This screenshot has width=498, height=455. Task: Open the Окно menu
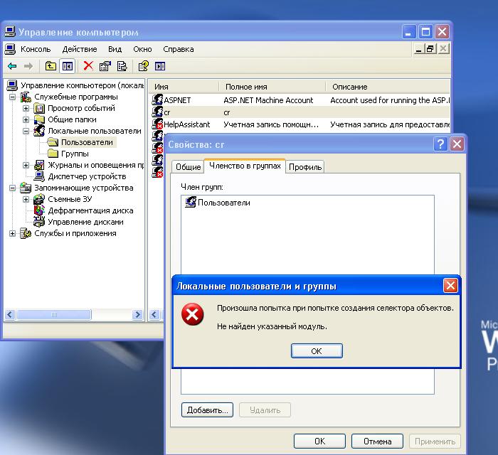click(142, 49)
